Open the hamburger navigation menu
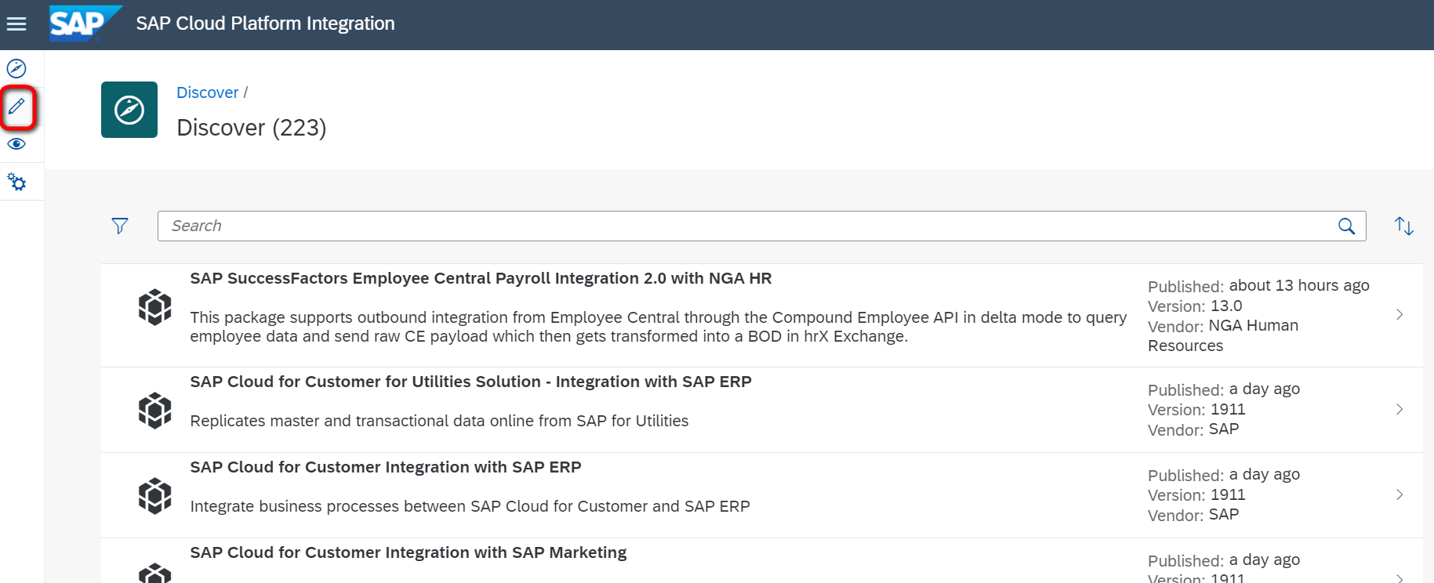 [x=16, y=24]
